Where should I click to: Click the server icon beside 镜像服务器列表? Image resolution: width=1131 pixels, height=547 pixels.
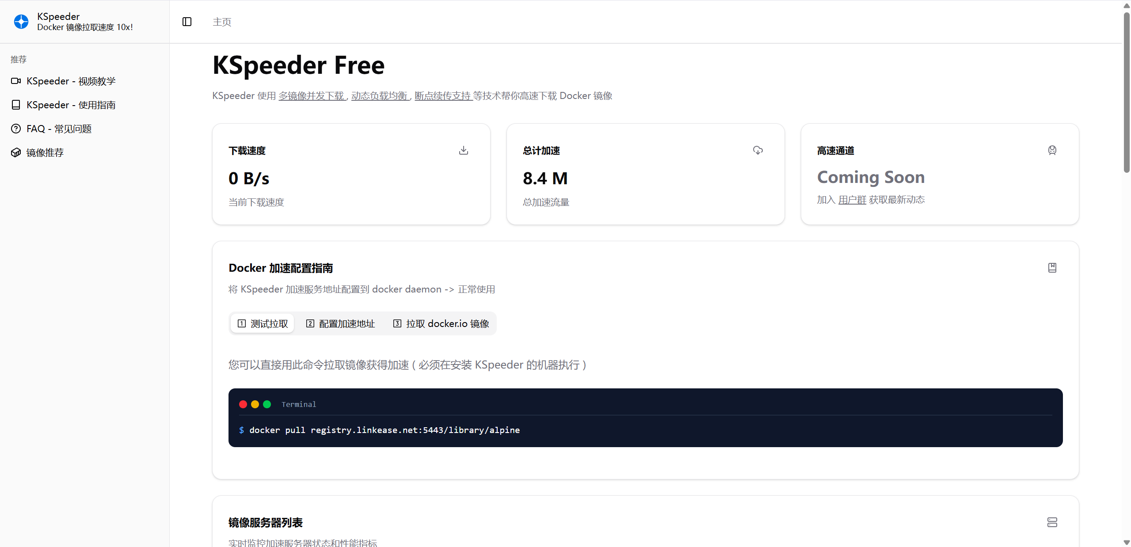pyautogui.click(x=1052, y=522)
